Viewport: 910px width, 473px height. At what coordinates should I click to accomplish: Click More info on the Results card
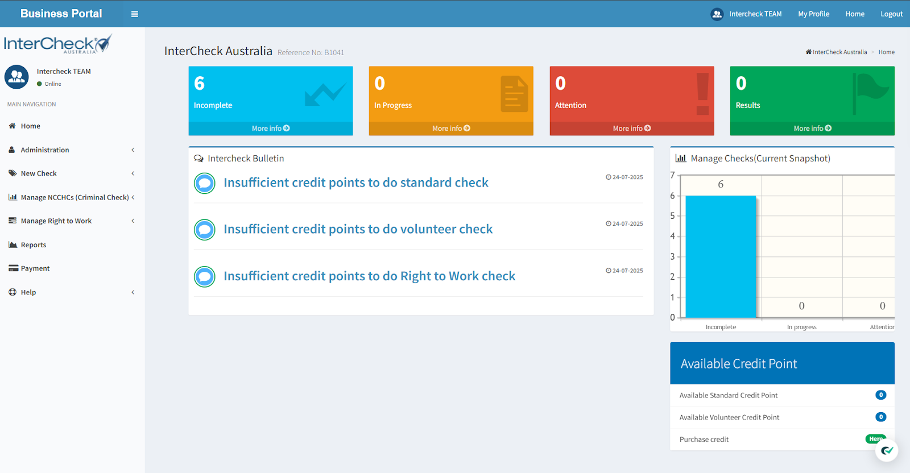[x=812, y=128]
